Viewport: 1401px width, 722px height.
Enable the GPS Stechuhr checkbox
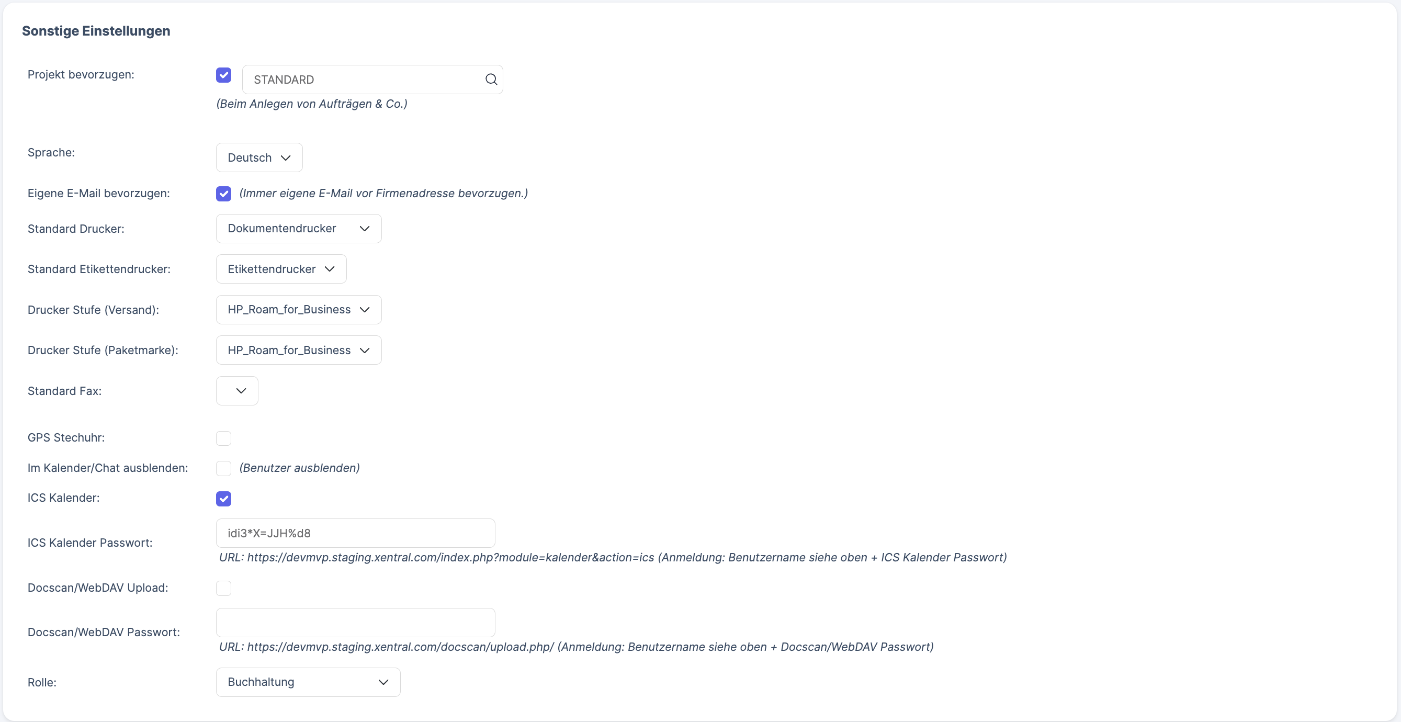(223, 438)
